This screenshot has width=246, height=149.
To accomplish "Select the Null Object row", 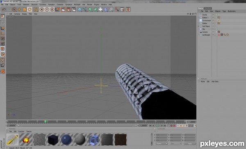I will [206, 26].
